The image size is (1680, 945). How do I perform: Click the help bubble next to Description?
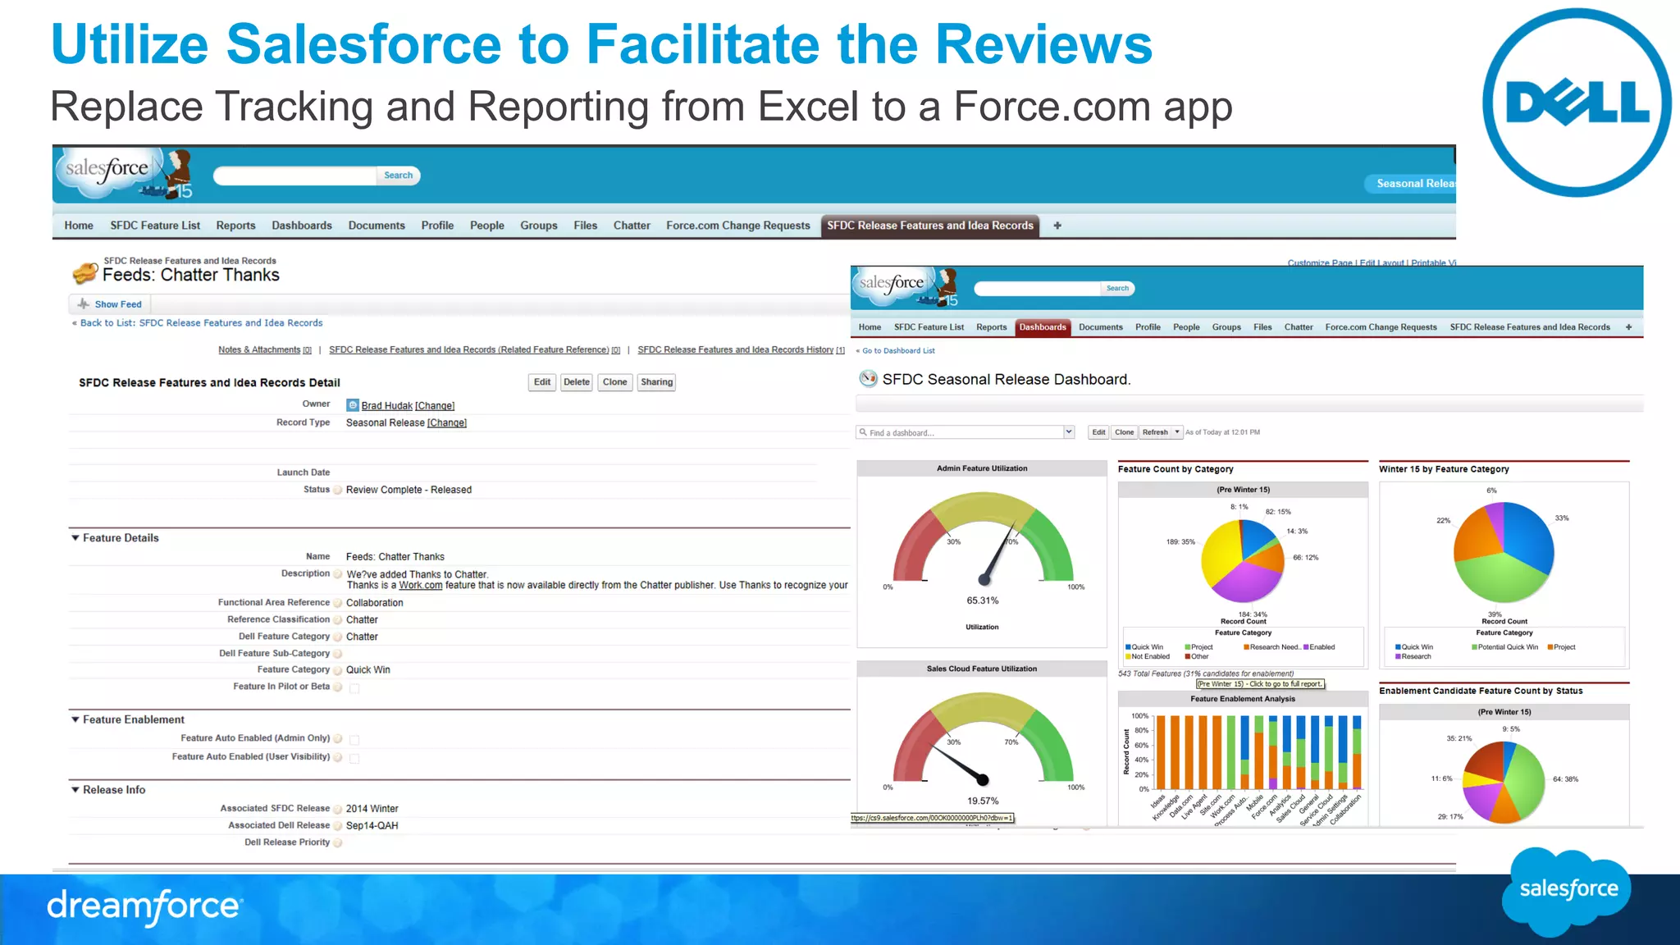pos(337,574)
